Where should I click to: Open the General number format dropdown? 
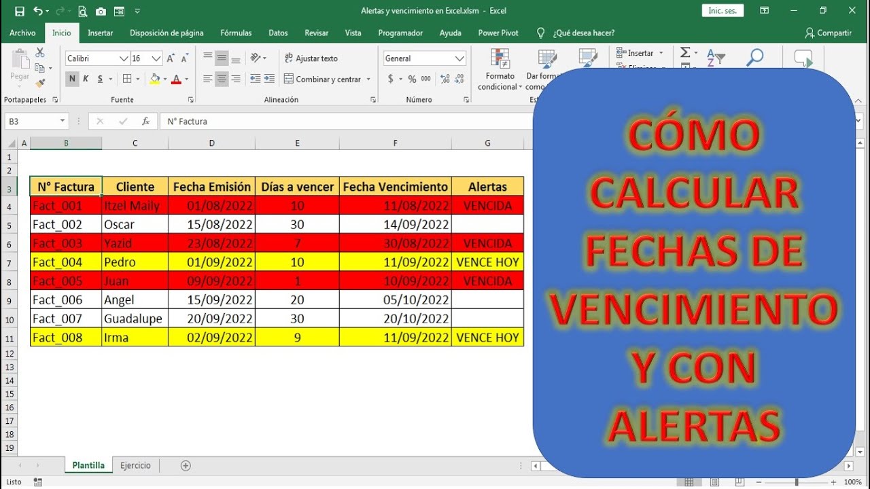click(459, 58)
